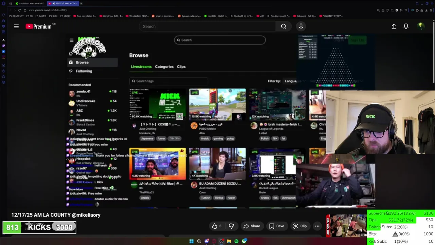Go to the YouTube Premium home logo
The width and height of the screenshot is (435, 245).
(x=39, y=26)
